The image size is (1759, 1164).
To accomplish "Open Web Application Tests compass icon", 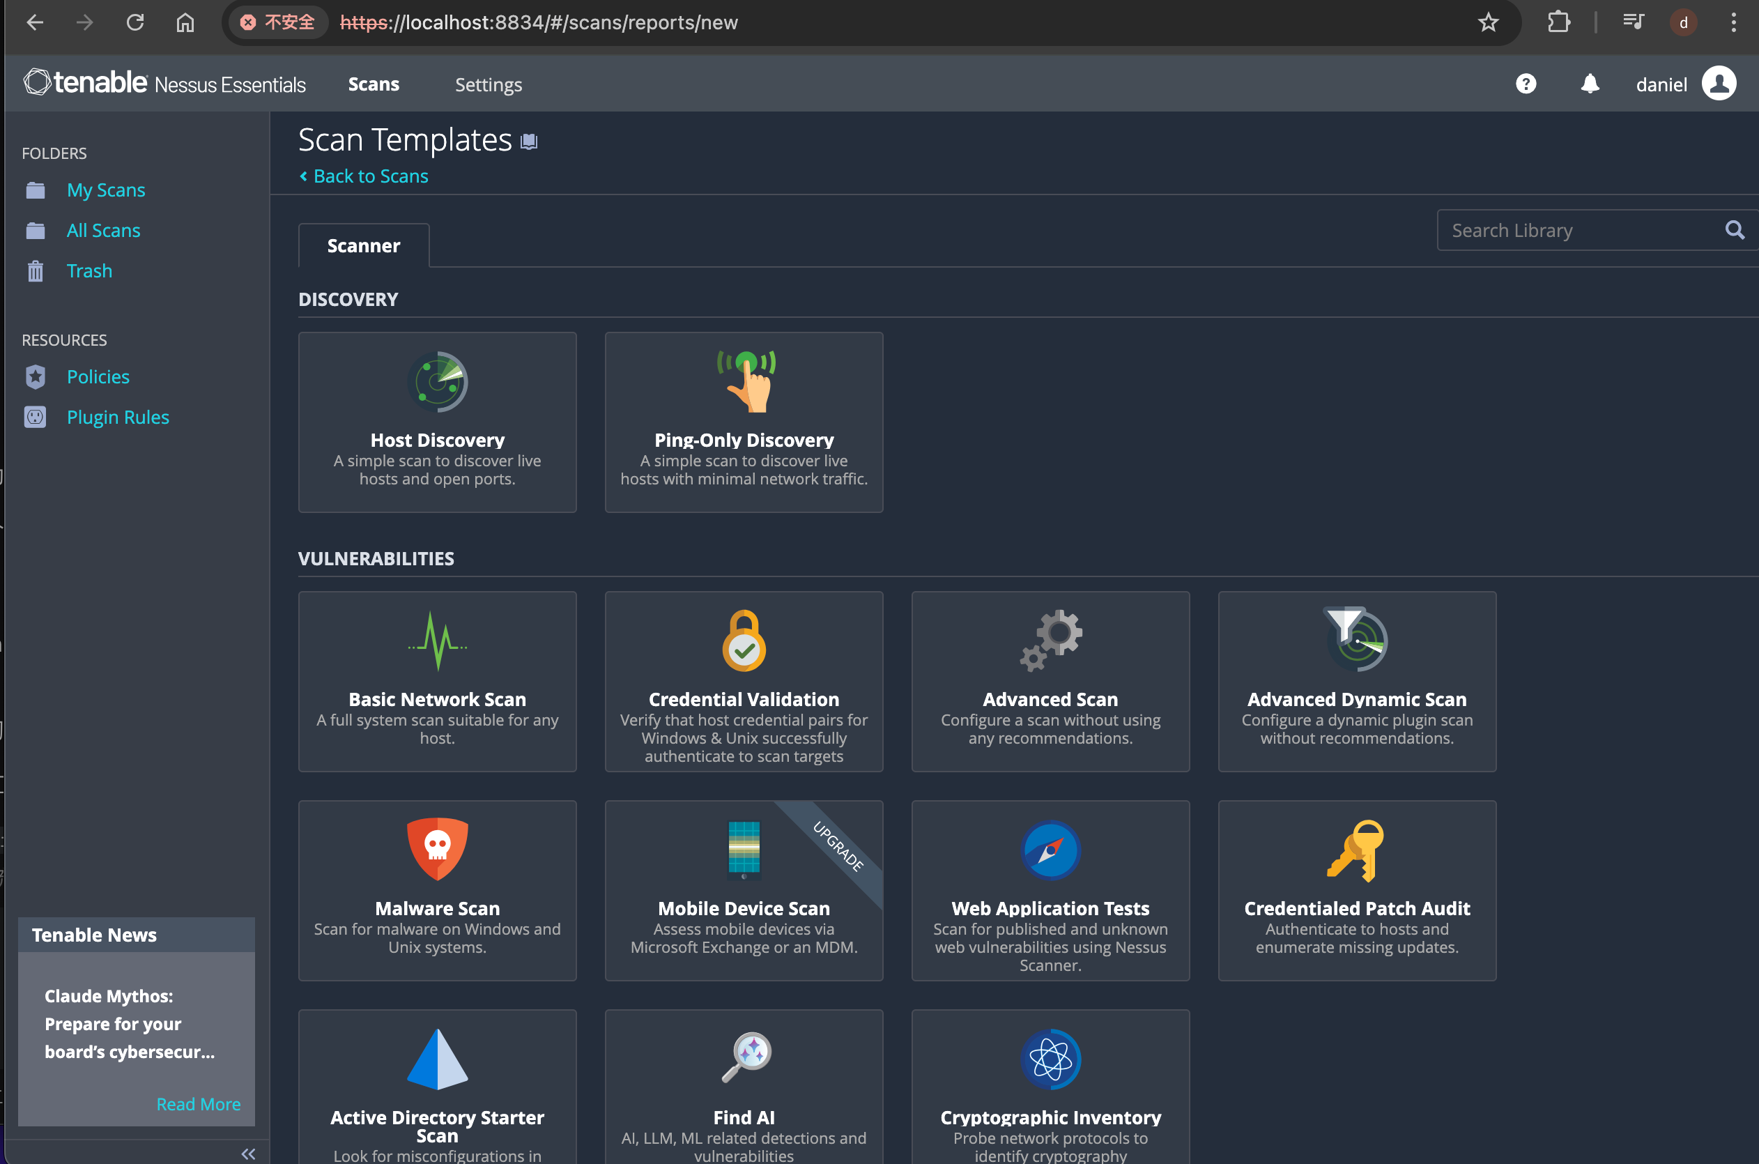I will [x=1050, y=850].
